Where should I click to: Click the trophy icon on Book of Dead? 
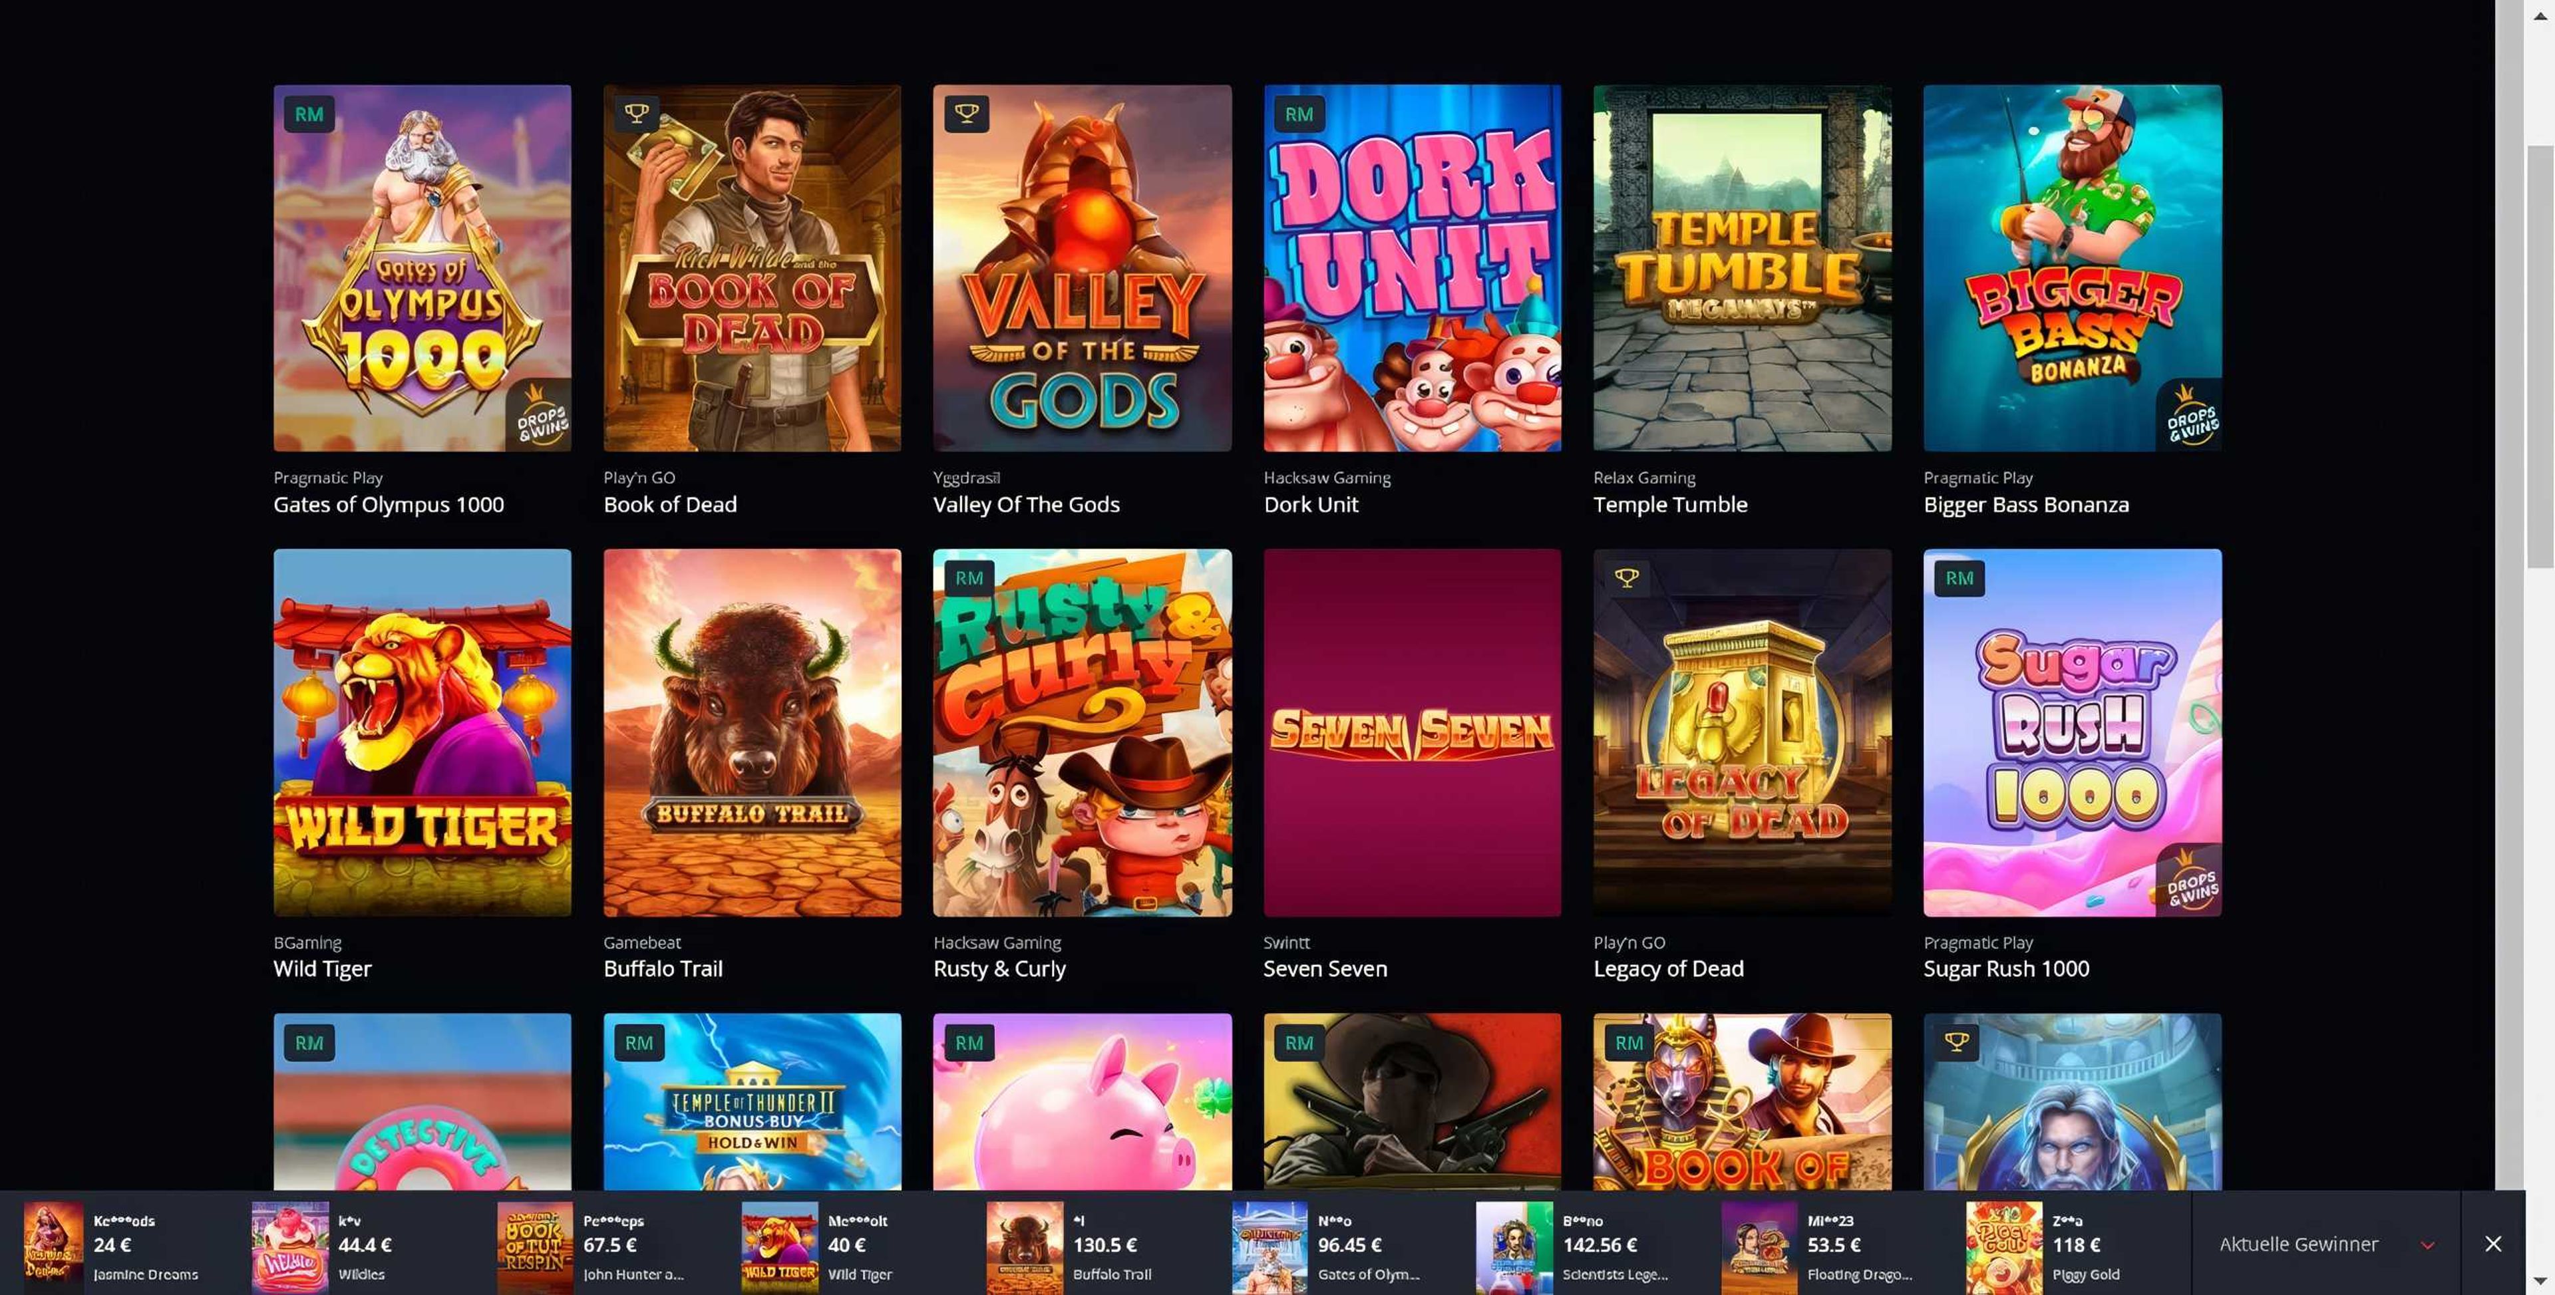tap(637, 114)
